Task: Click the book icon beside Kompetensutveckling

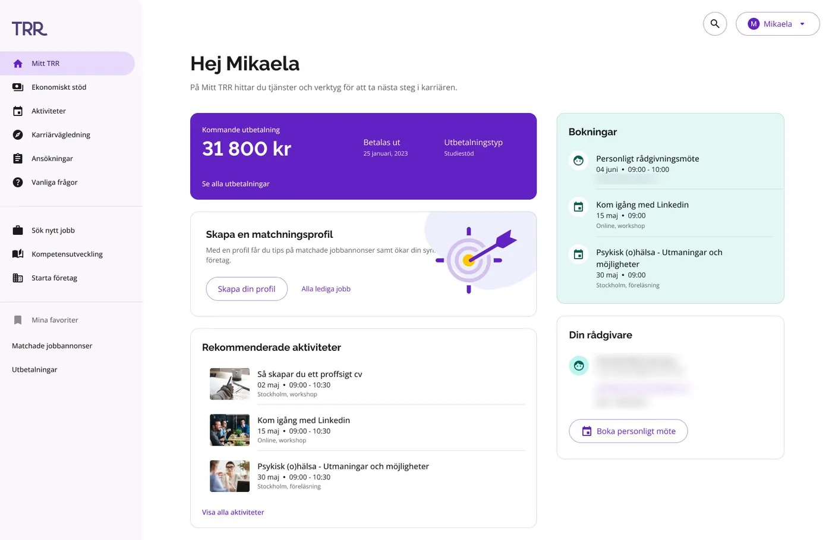Action: pyautogui.click(x=18, y=254)
